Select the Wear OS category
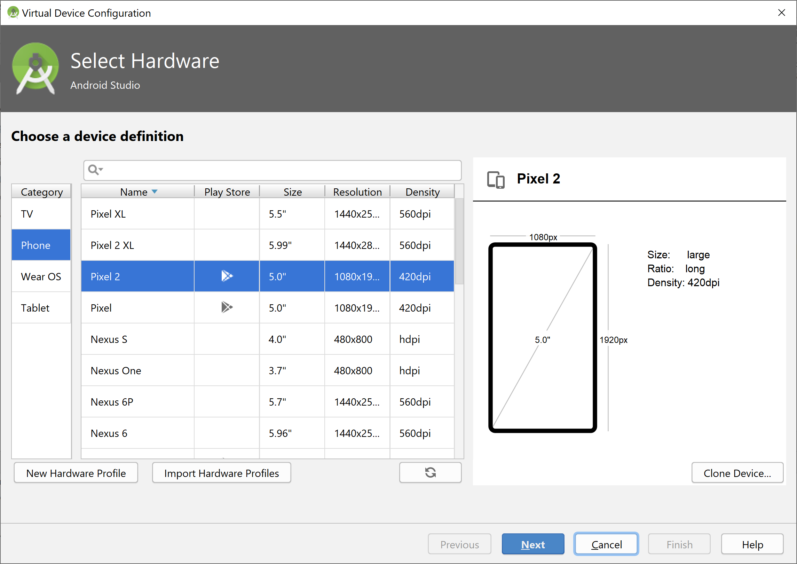 click(x=41, y=276)
